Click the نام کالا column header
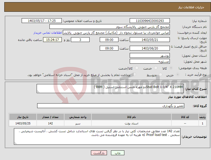Screen dimensions: 211x160 coord(131,117)
